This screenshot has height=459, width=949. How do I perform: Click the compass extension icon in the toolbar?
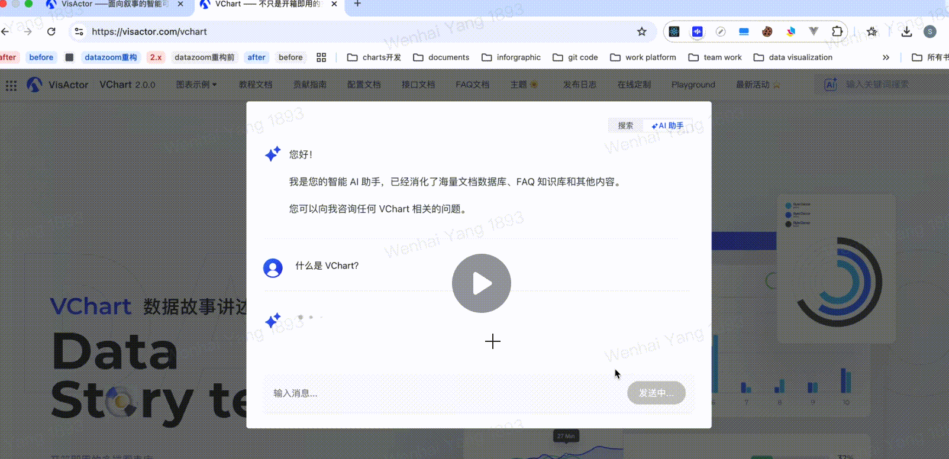click(x=721, y=32)
